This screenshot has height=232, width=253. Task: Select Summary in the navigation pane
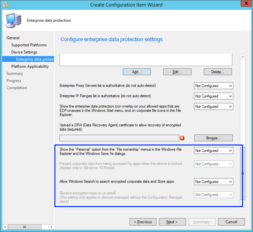pyautogui.click(x=15, y=74)
